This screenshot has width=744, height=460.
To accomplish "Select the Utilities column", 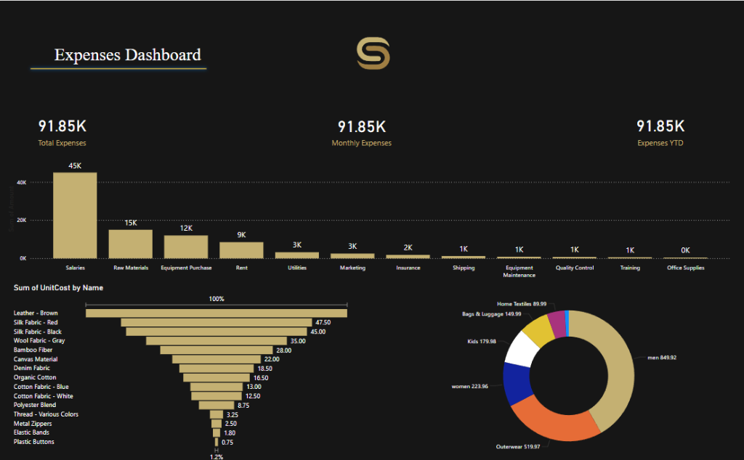I will (x=296, y=254).
